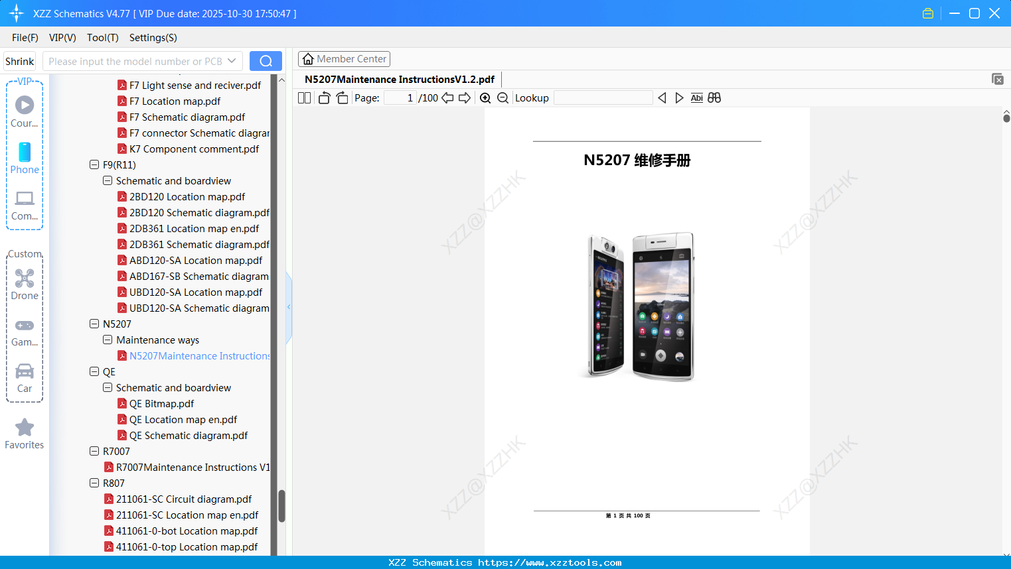This screenshot has height=569, width=1011.
Task: Select the Computer category icon
Action: tap(25, 198)
